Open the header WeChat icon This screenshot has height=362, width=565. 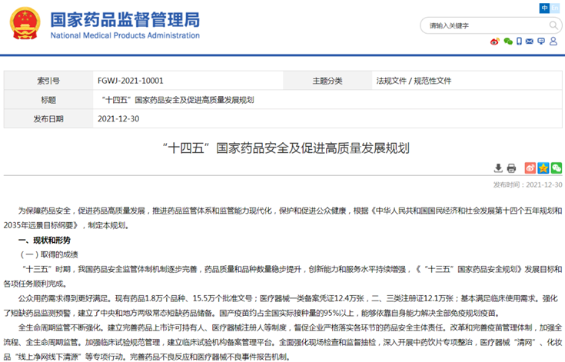tap(508, 42)
